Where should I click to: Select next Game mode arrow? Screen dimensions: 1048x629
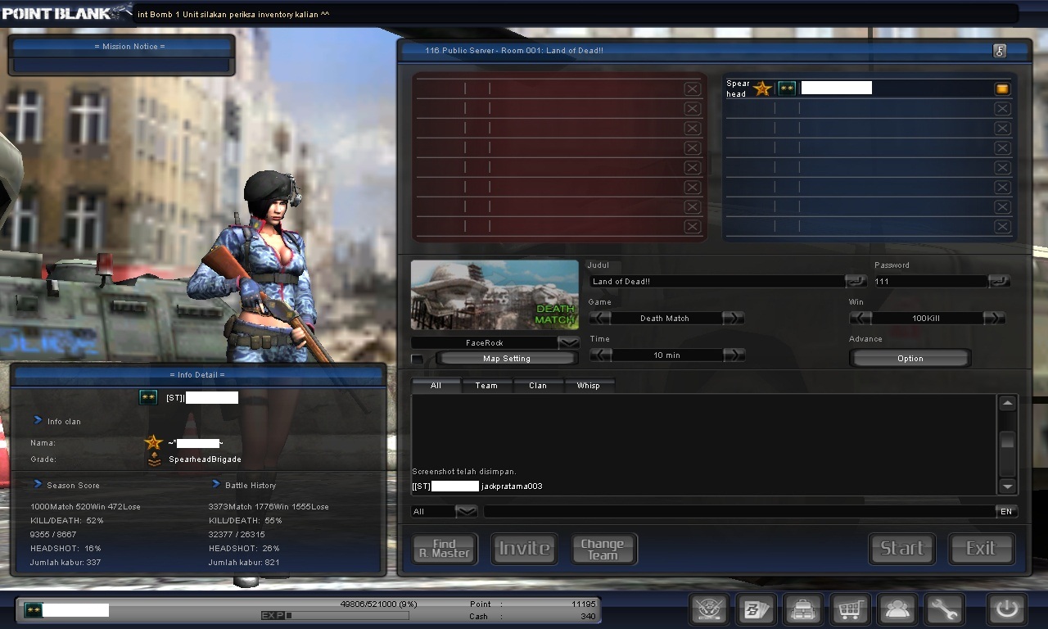(x=734, y=318)
